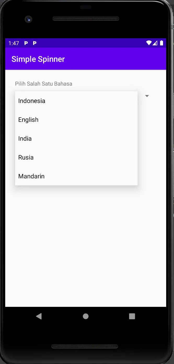This screenshot has height=364, width=174.
Task: Click the Simple Spinner title
Action: [x=38, y=59]
